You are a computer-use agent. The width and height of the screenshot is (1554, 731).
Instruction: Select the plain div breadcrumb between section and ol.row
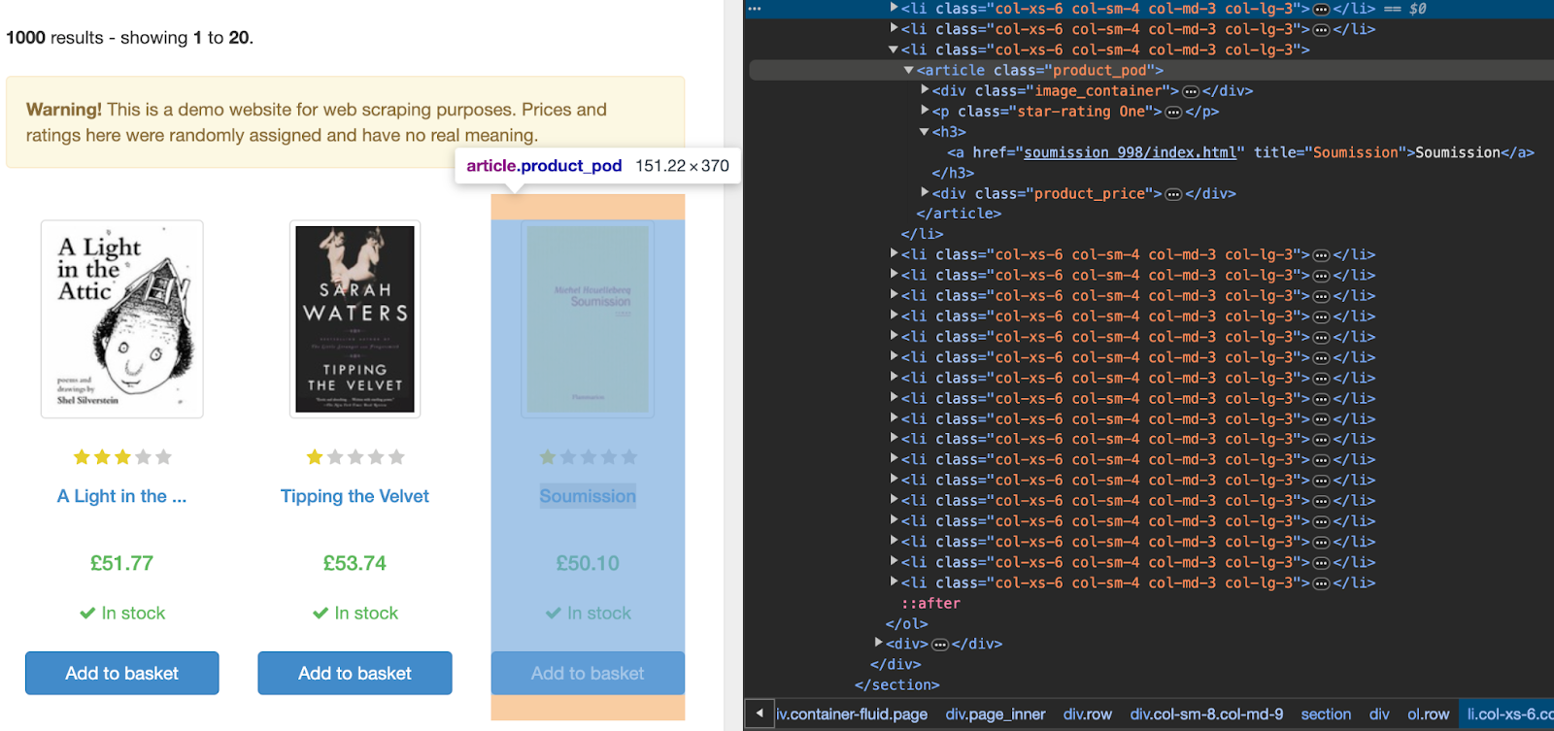tap(1379, 714)
